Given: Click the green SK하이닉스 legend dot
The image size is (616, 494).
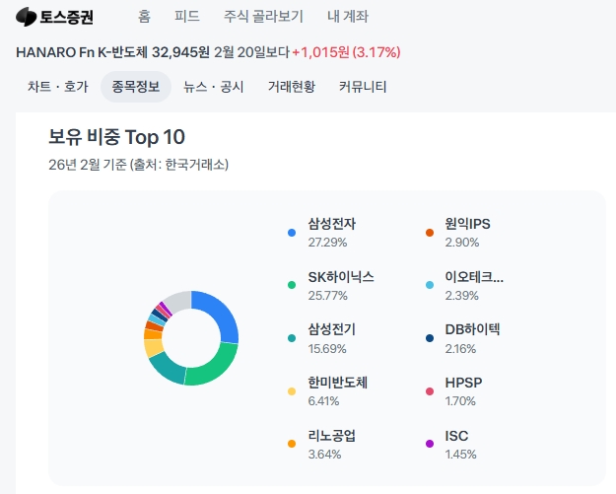Looking at the screenshot, I should click(x=292, y=286).
